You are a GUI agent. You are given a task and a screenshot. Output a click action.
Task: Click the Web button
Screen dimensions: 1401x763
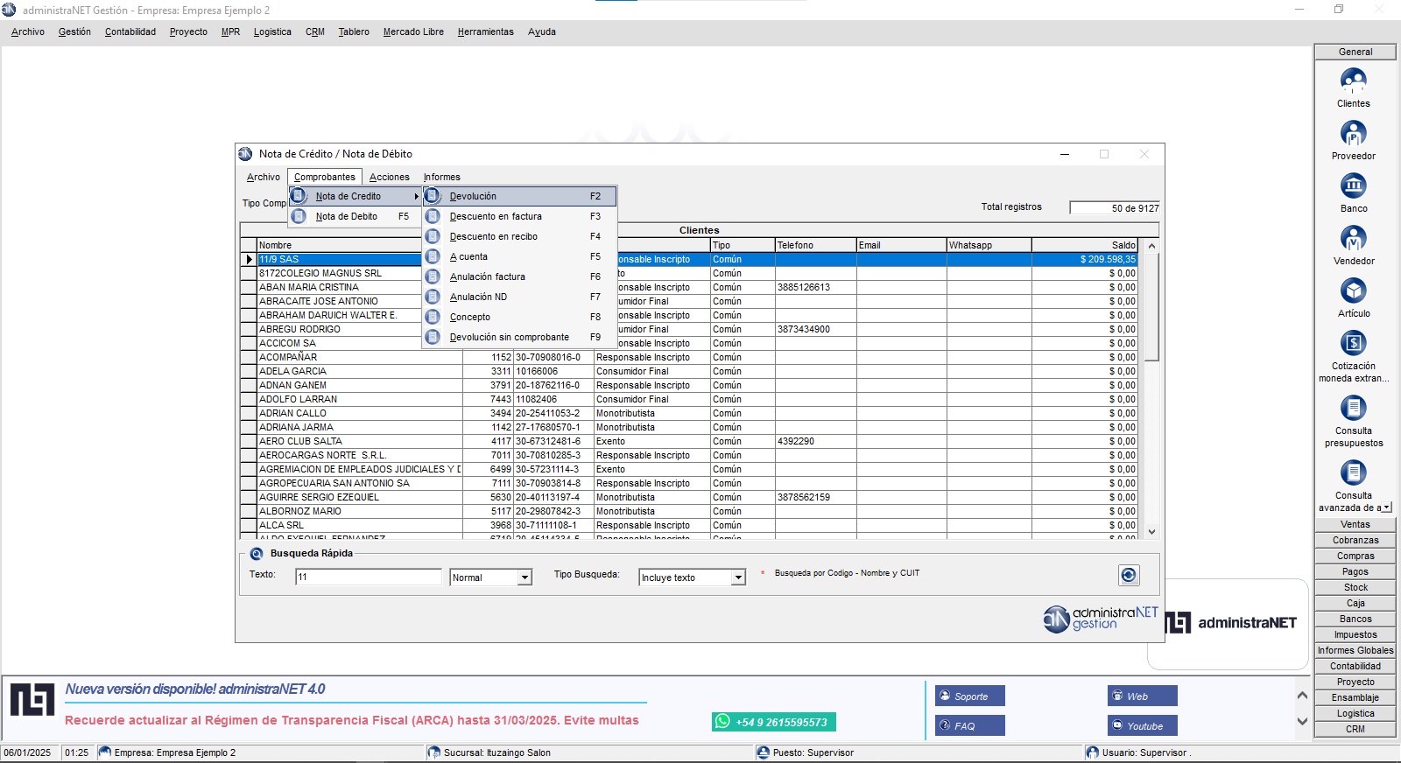pos(1143,696)
